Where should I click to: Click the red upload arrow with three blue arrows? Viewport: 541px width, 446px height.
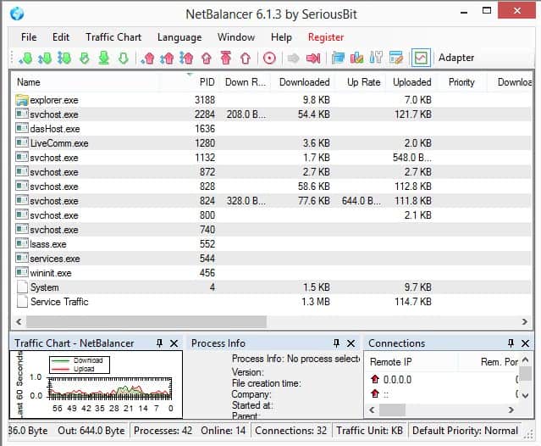(x=186, y=58)
